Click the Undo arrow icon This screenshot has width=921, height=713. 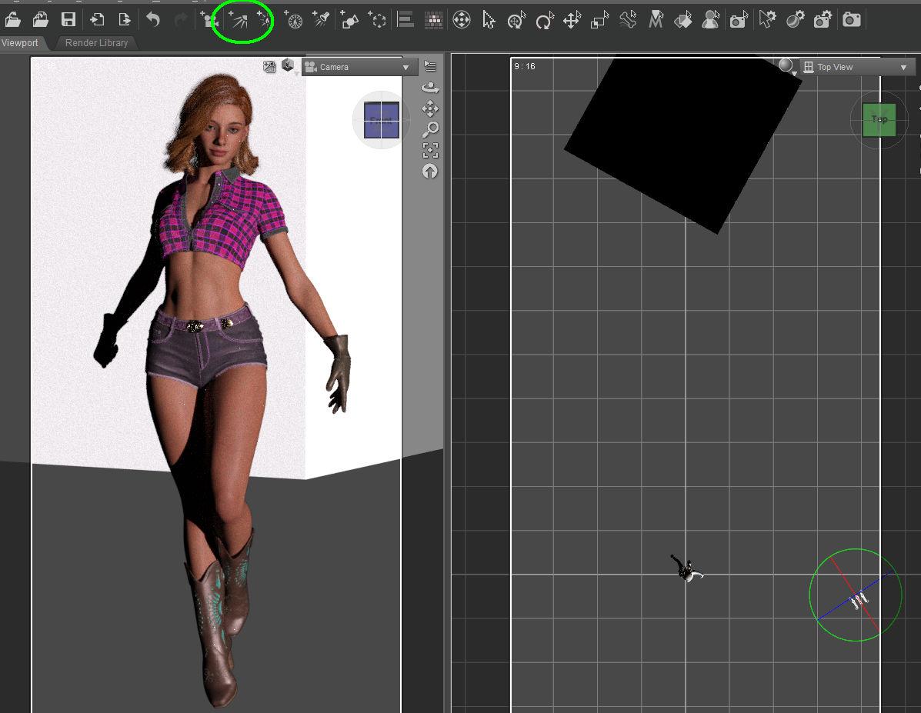click(x=153, y=20)
